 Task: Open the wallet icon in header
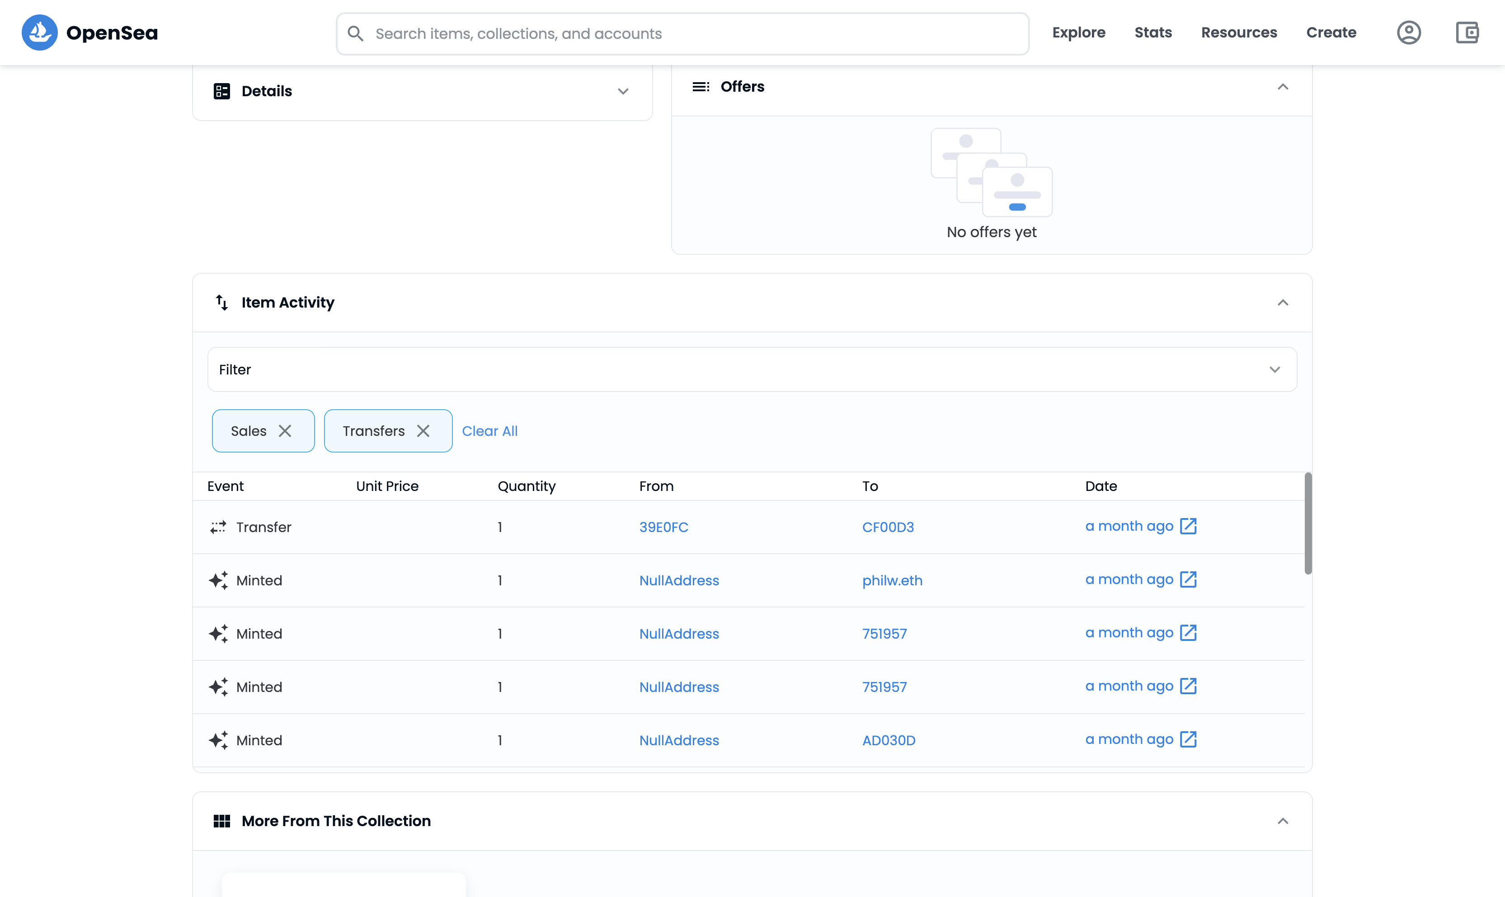pyautogui.click(x=1467, y=33)
